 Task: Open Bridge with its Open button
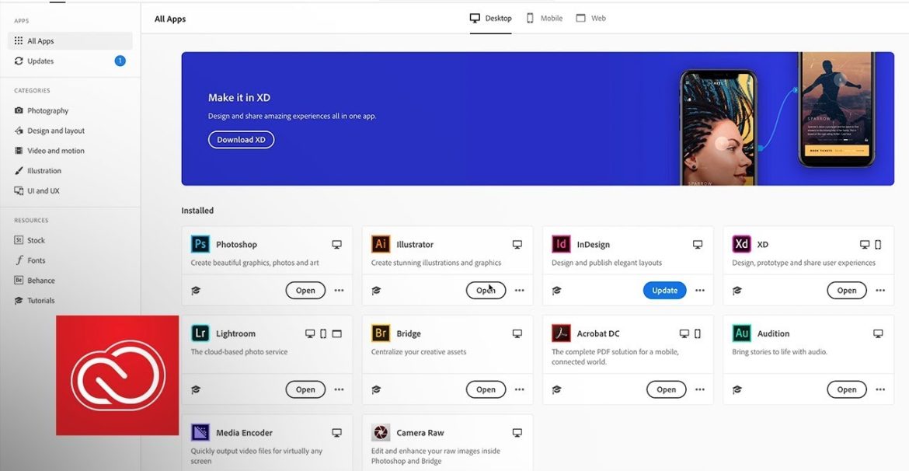click(486, 390)
